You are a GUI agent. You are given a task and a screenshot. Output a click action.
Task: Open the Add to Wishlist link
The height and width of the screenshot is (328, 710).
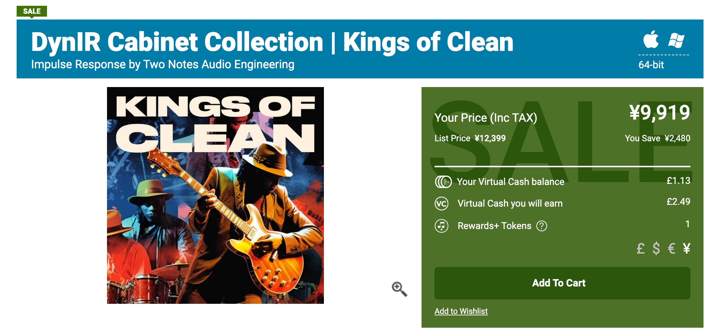point(461,311)
